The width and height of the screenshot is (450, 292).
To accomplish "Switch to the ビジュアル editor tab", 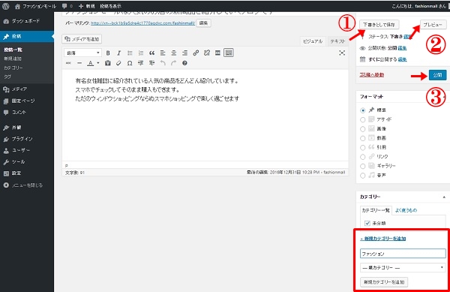I will (313, 41).
